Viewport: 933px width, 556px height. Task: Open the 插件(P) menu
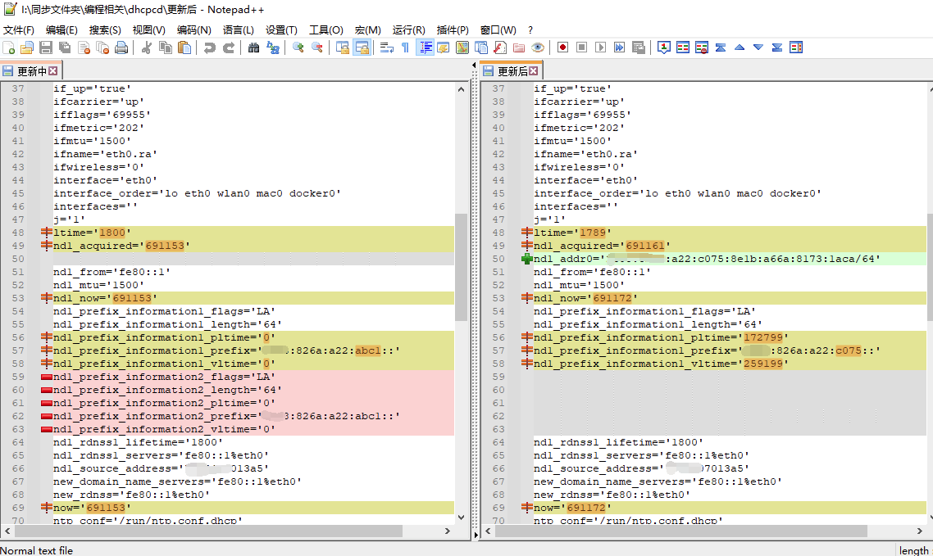click(x=453, y=29)
